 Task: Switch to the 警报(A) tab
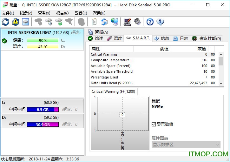tap(98, 32)
